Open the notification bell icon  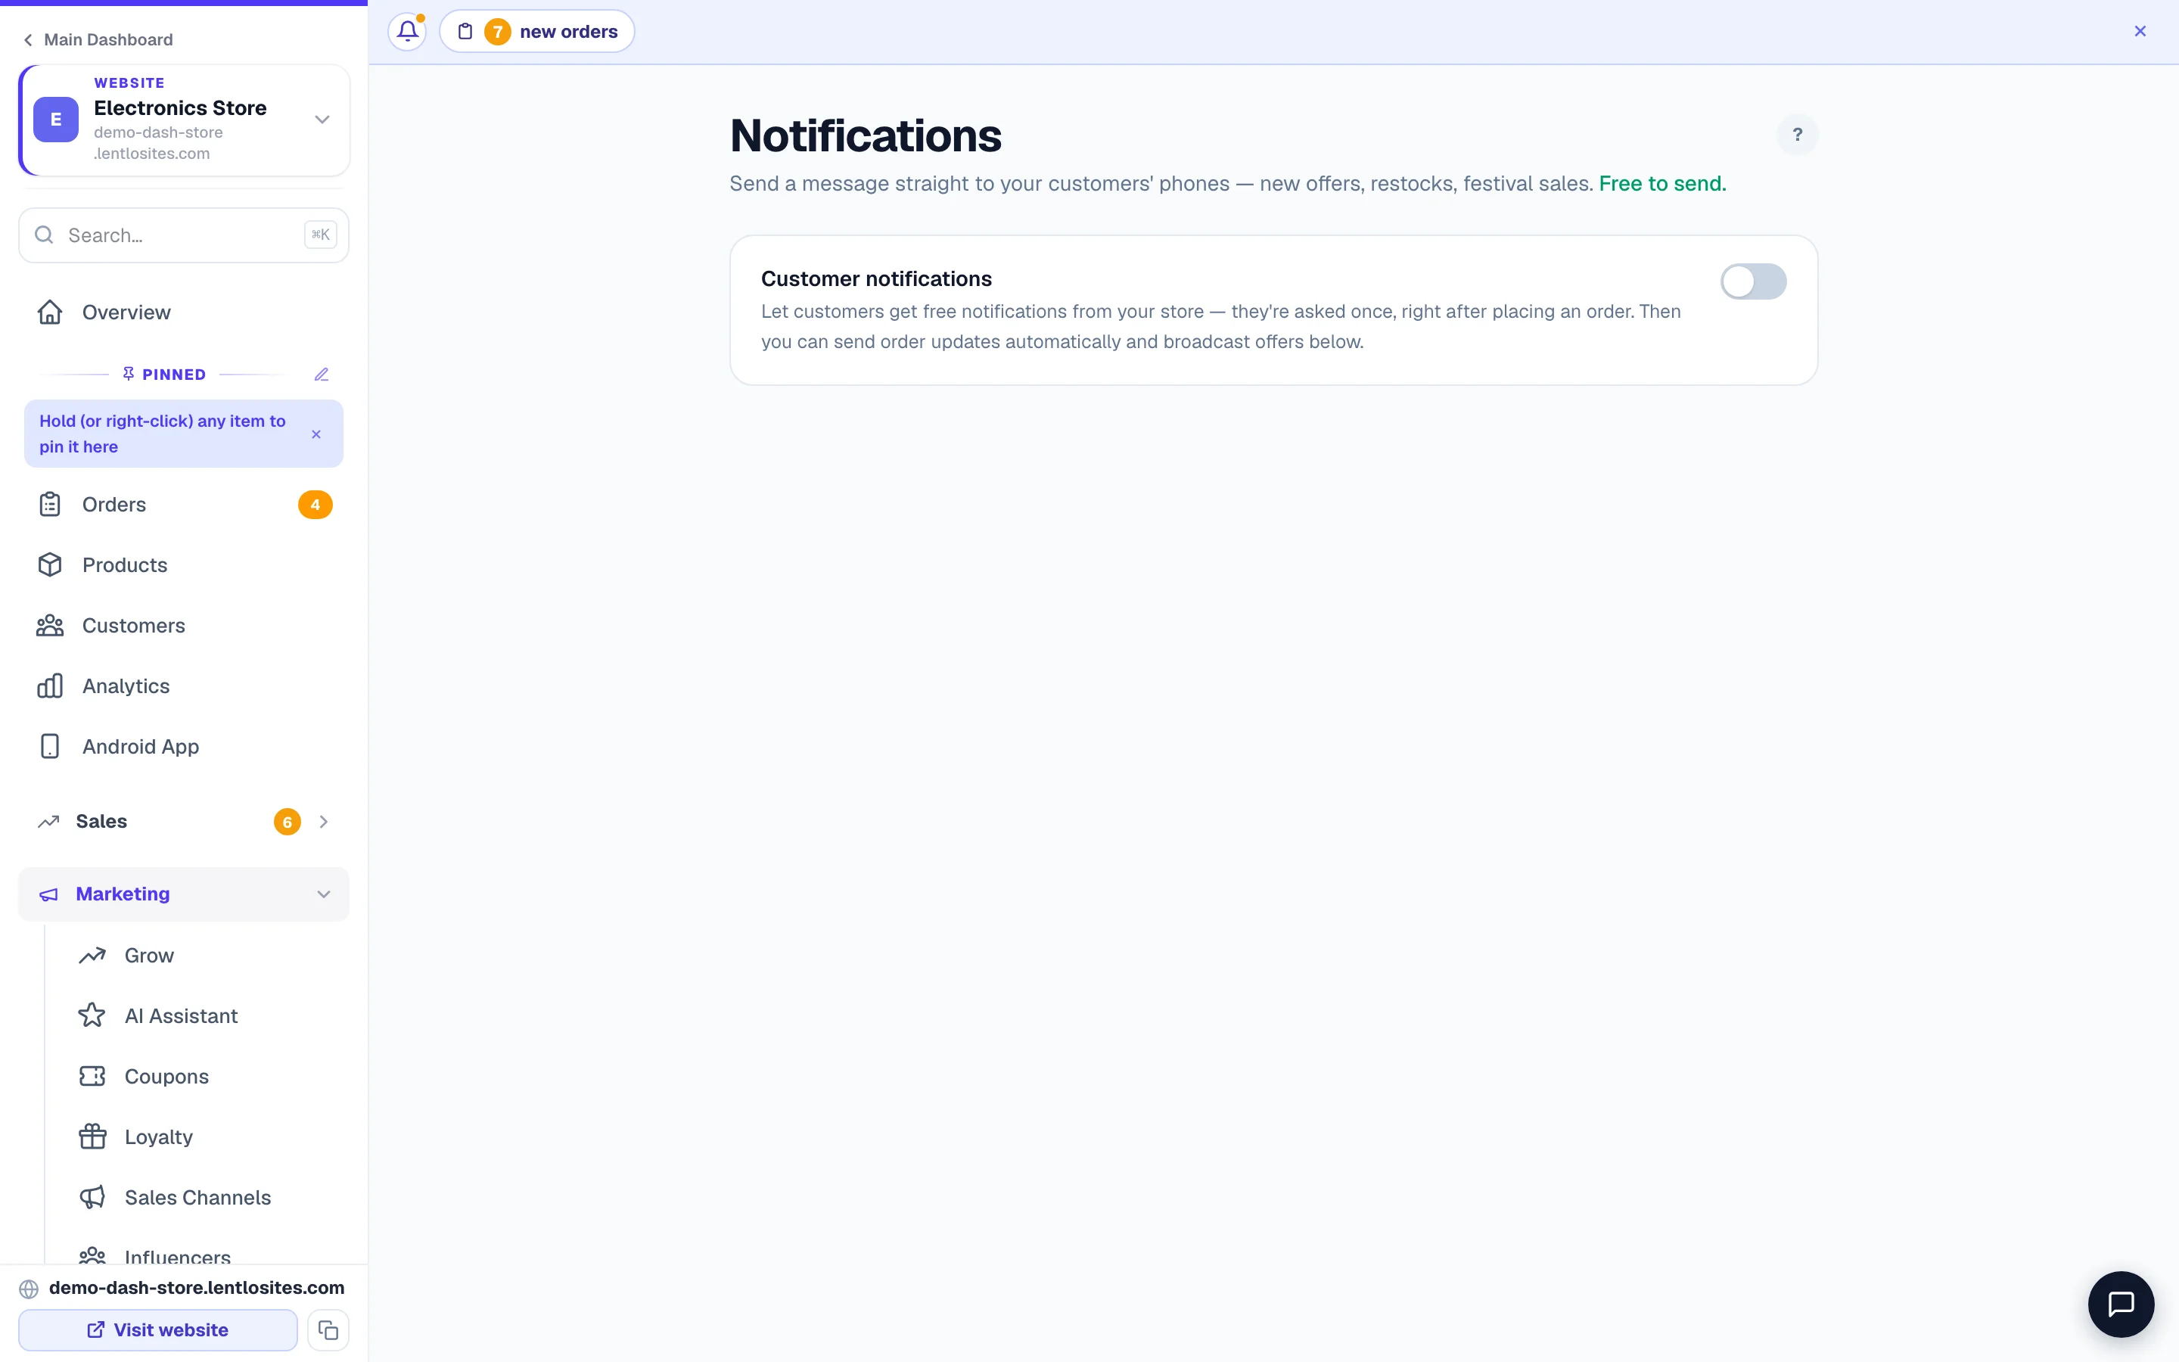point(407,32)
